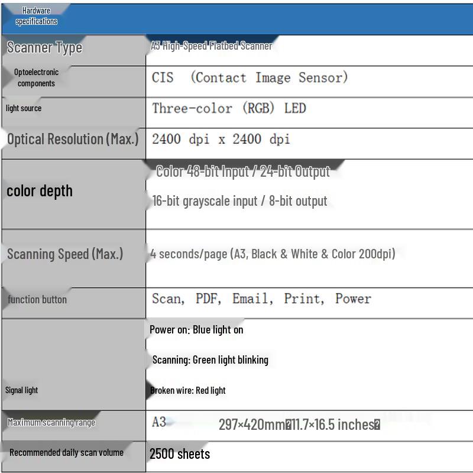Click 'Three-color (RGB) LED' value
Viewport: 473px width, 473px height.
229,108
